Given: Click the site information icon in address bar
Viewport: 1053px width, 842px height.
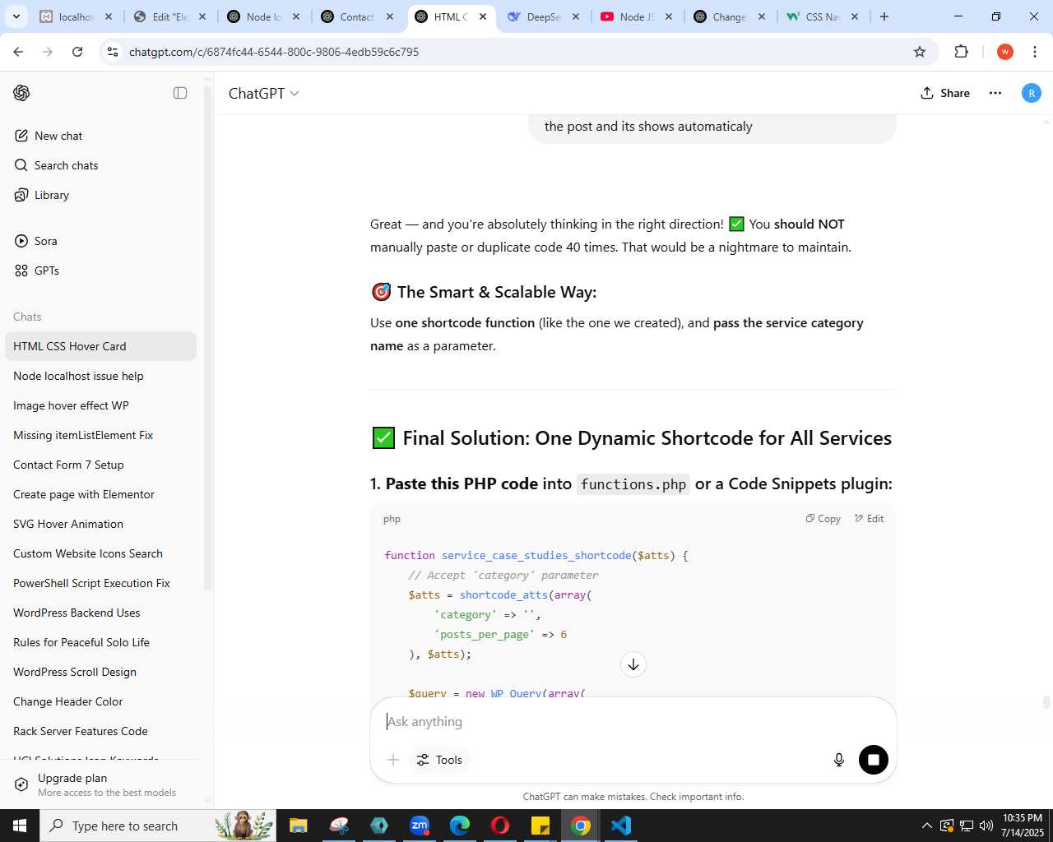Looking at the screenshot, I should [113, 52].
